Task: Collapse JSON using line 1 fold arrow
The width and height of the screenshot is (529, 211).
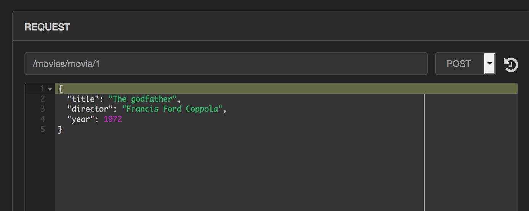Action: pyautogui.click(x=50, y=89)
